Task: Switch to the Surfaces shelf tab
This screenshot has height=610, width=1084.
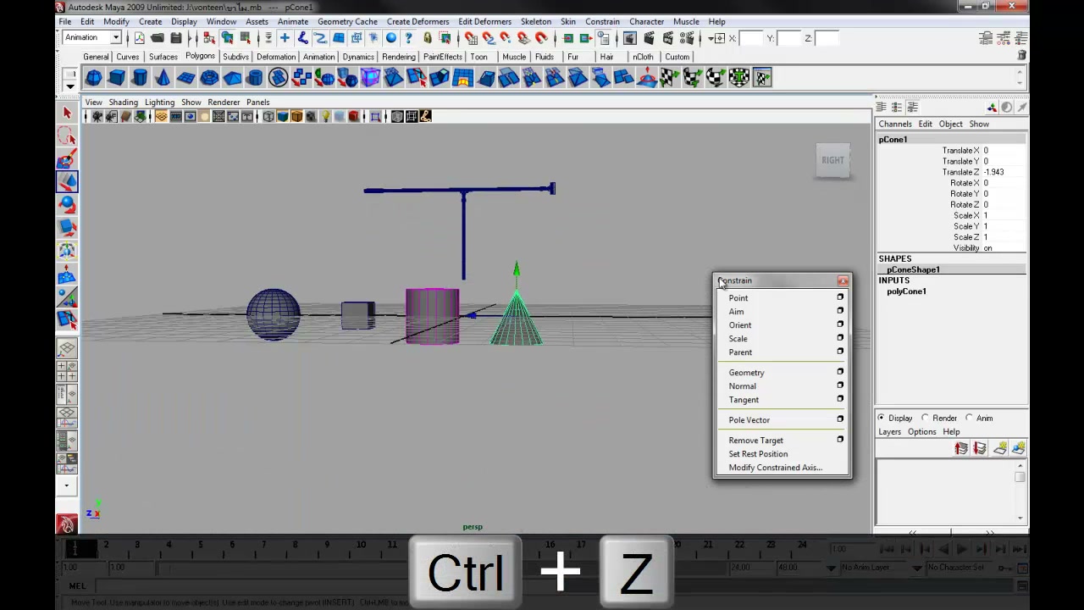Action: (163, 57)
